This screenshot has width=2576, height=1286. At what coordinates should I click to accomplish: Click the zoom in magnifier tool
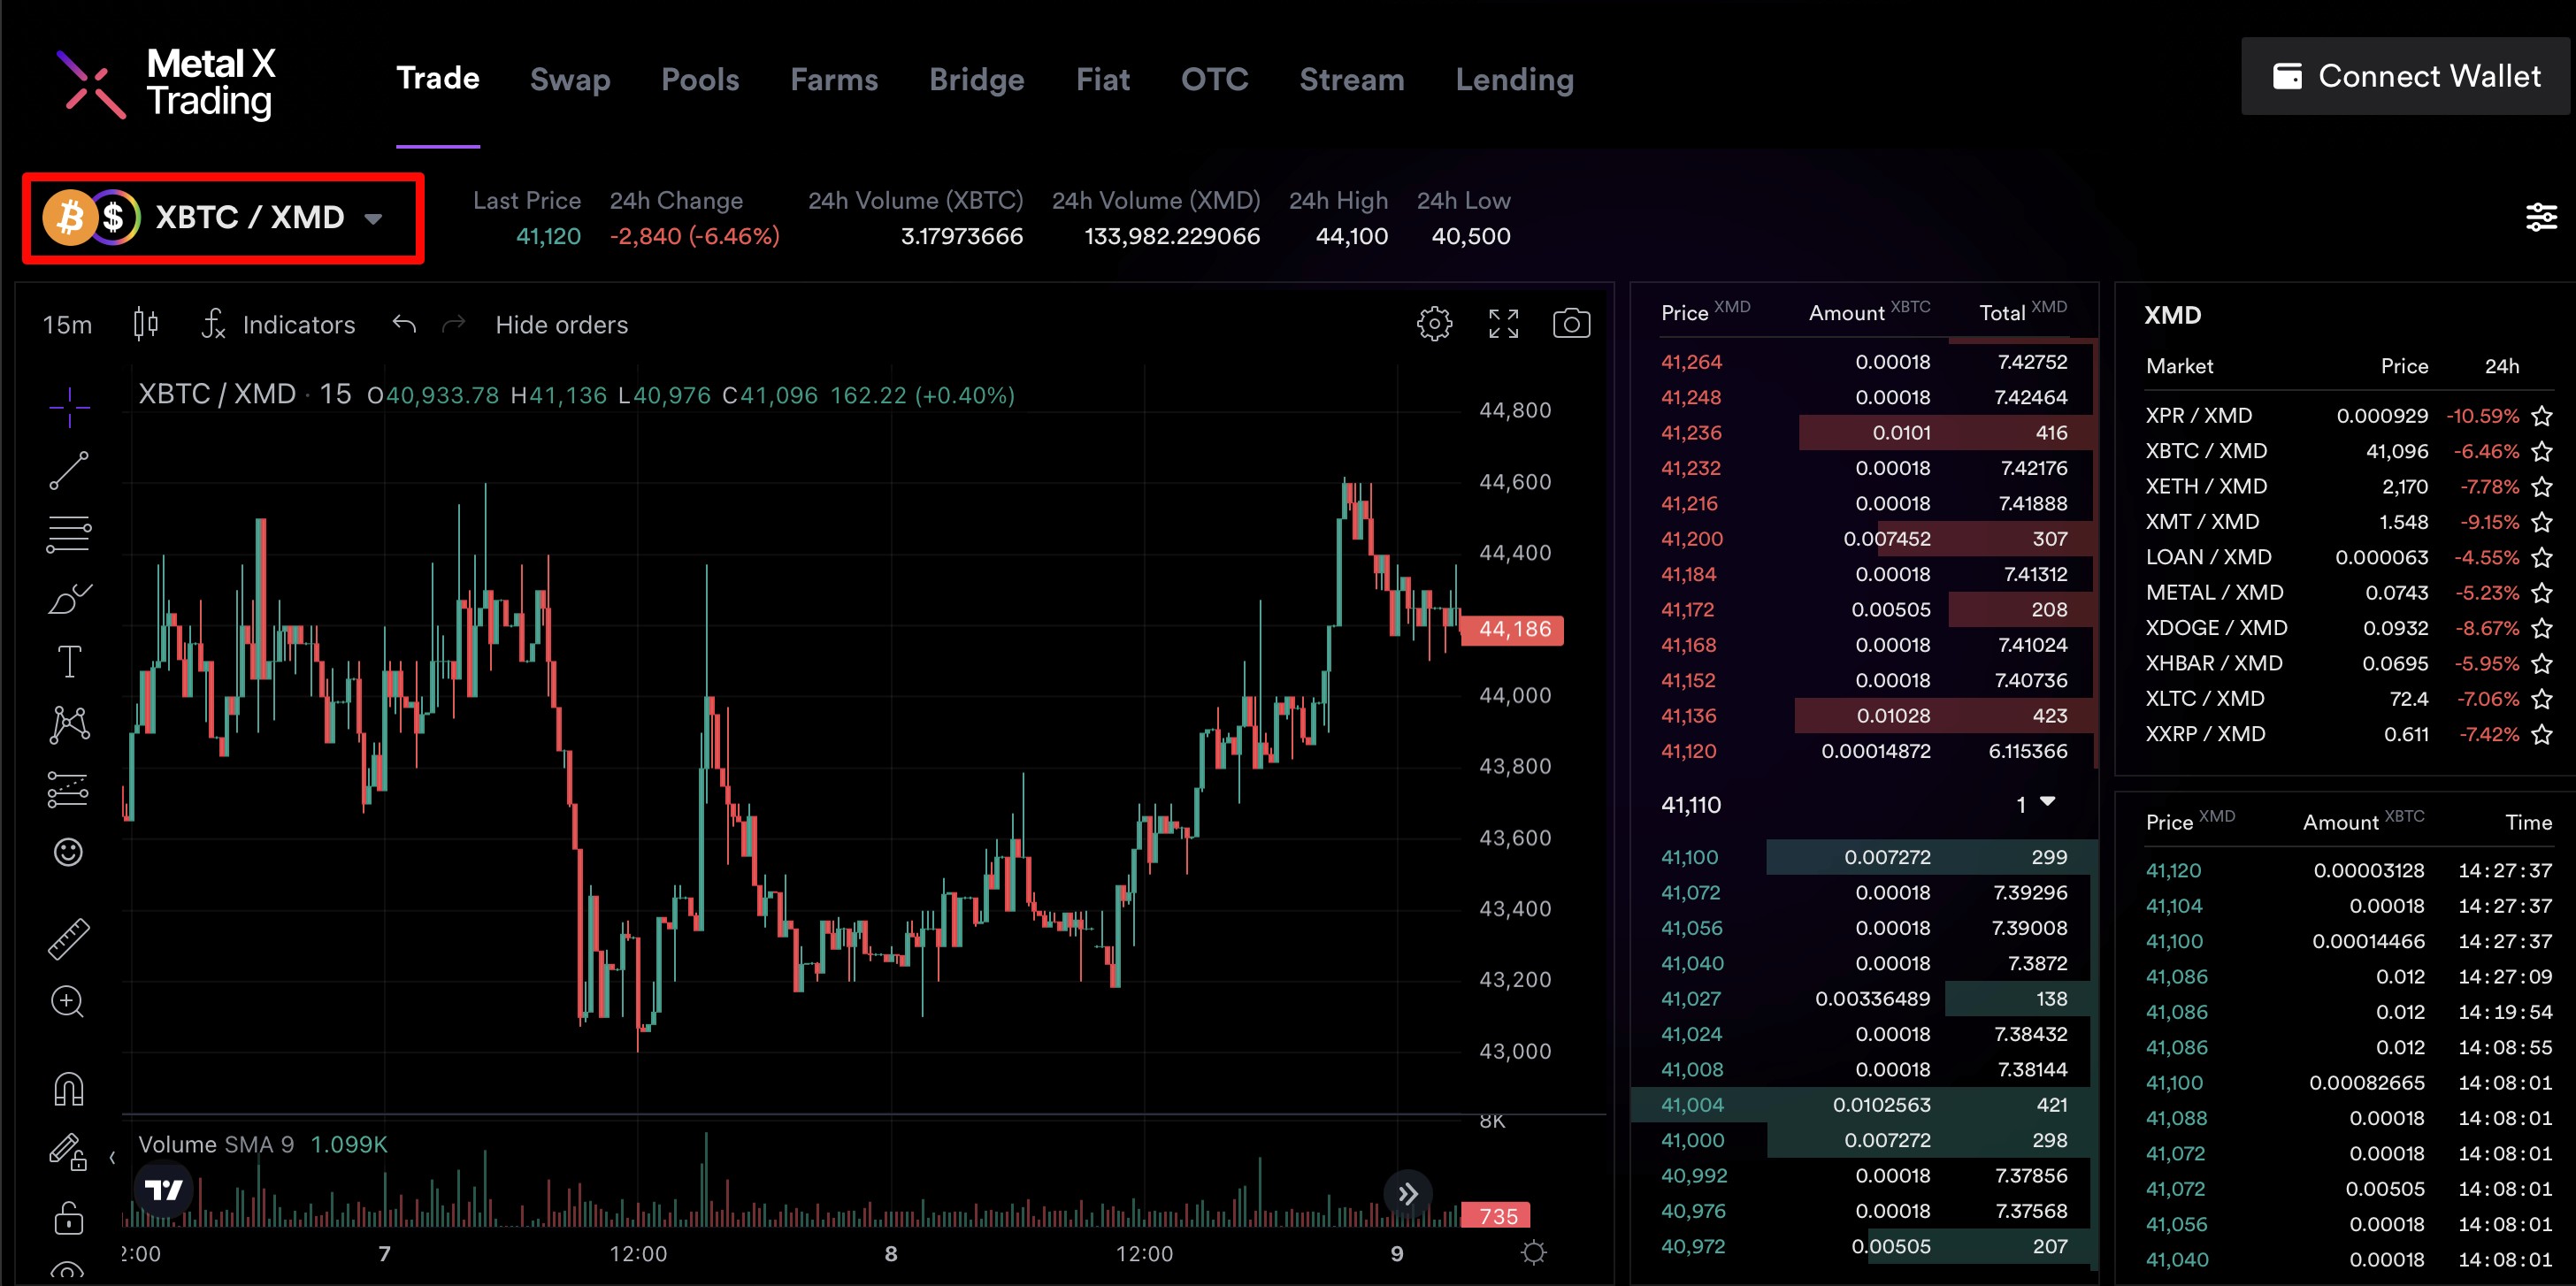pyautogui.click(x=68, y=1001)
